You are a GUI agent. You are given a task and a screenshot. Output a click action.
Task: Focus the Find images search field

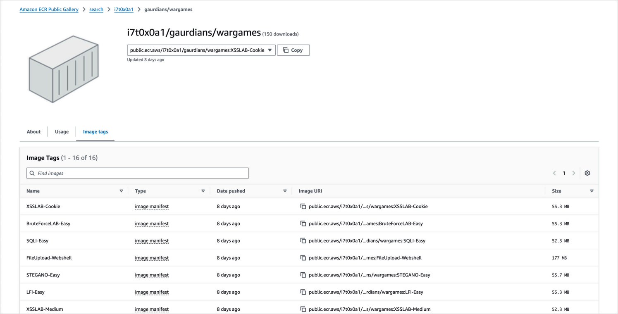point(138,173)
